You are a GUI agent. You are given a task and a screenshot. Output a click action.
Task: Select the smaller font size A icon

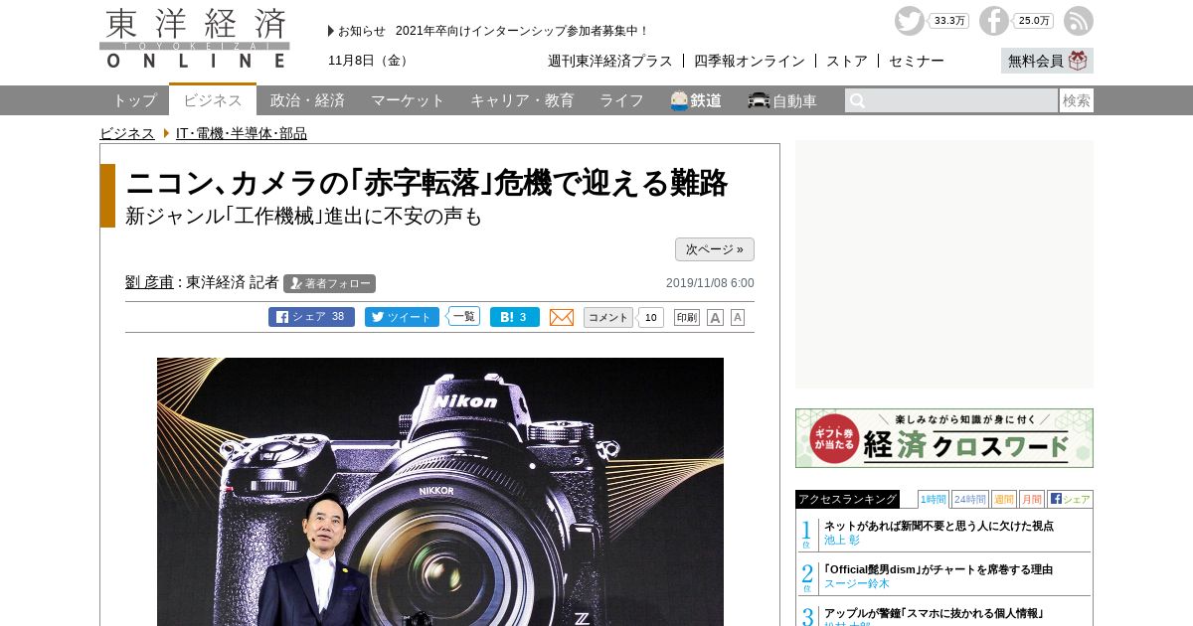click(x=738, y=318)
